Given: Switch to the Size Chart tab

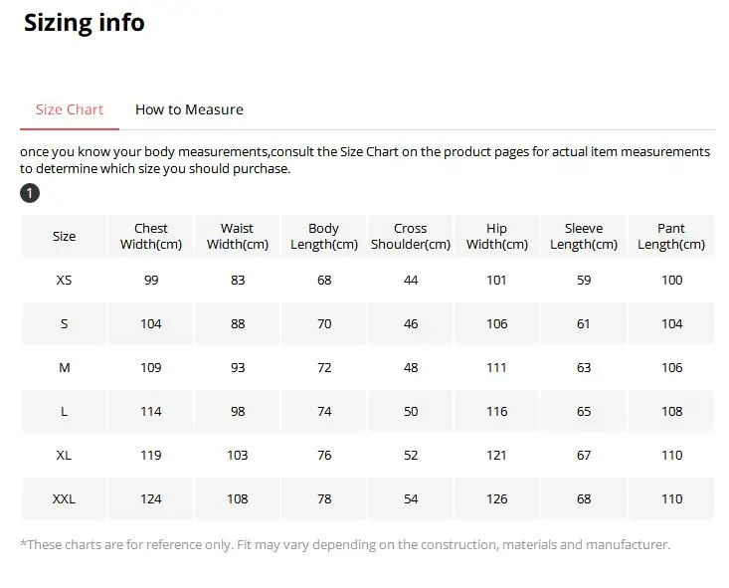Looking at the screenshot, I should pos(70,109).
